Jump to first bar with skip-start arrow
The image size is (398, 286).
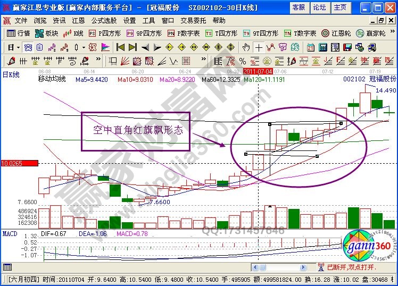pos(120,47)
